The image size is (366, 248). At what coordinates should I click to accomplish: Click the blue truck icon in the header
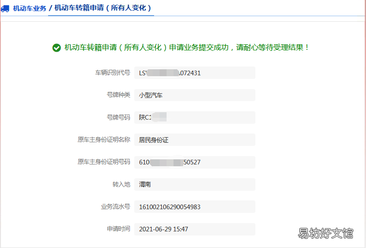(x=5, y=9)
